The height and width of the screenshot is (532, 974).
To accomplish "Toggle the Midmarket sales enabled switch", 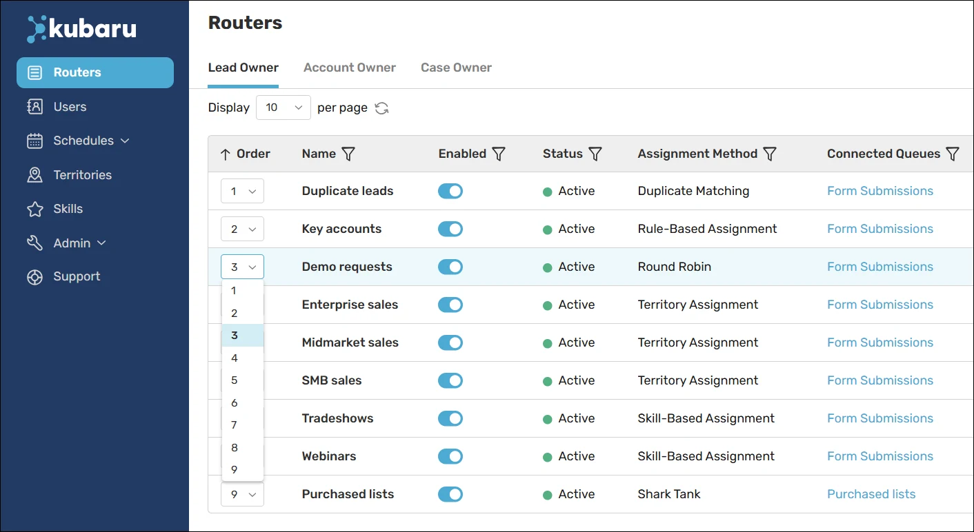I will coord(450,343).
